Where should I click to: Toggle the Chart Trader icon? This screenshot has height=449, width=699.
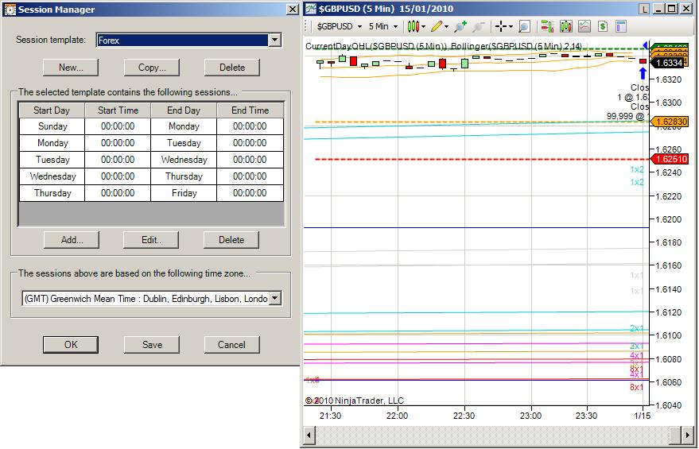(548, 26)
